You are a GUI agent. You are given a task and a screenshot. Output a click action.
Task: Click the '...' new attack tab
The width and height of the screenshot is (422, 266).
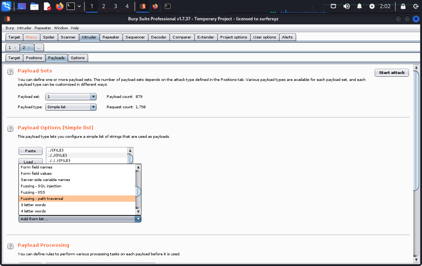pos(39,48)
